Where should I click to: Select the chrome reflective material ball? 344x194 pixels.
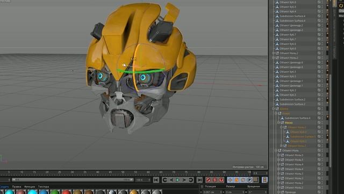pyautogui.click(x=111, y=192)
